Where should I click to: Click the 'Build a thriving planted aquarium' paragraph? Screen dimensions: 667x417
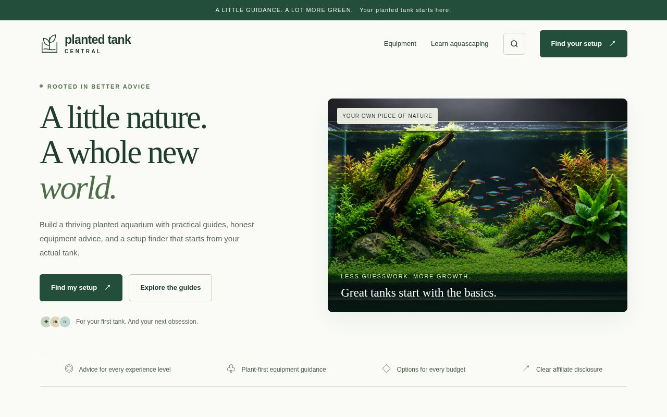[147, 239]
